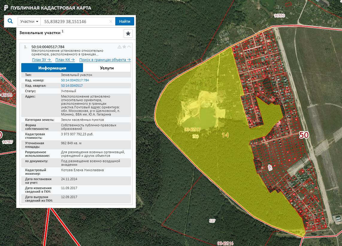Click Поиск в границах объекта link
This screenshot has width=342, height=246.
pyautogui.click(x=105, y=60)
